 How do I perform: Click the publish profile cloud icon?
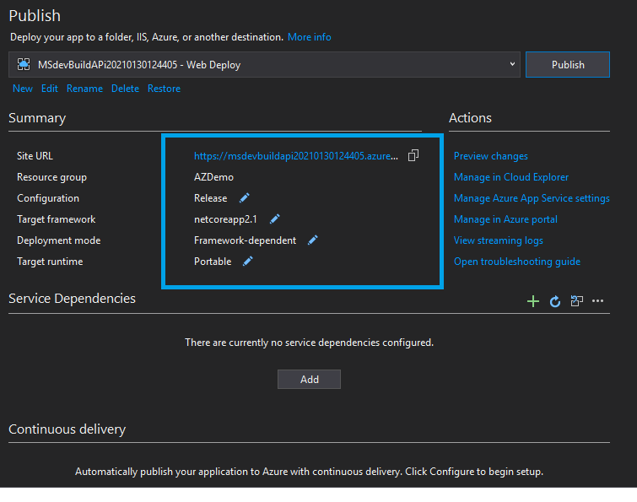pyautogui.click(x=24, y=64)
